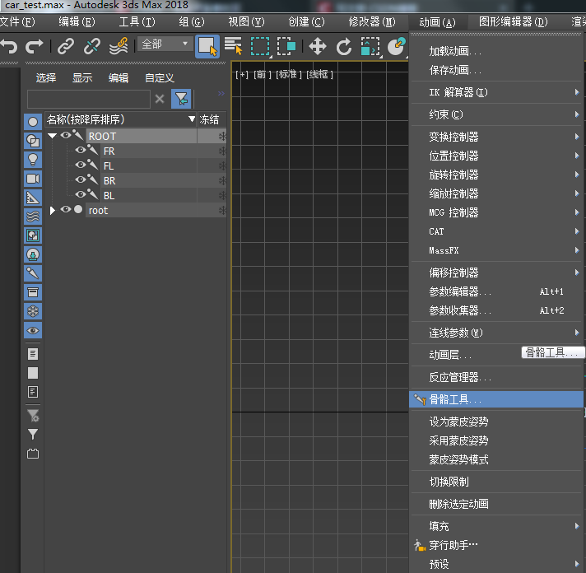The width and height of the screenshot is (586, 573).
Task: Hide lowercase root object via eye icon
Action: pyautogui.click(x=66, y=209)
